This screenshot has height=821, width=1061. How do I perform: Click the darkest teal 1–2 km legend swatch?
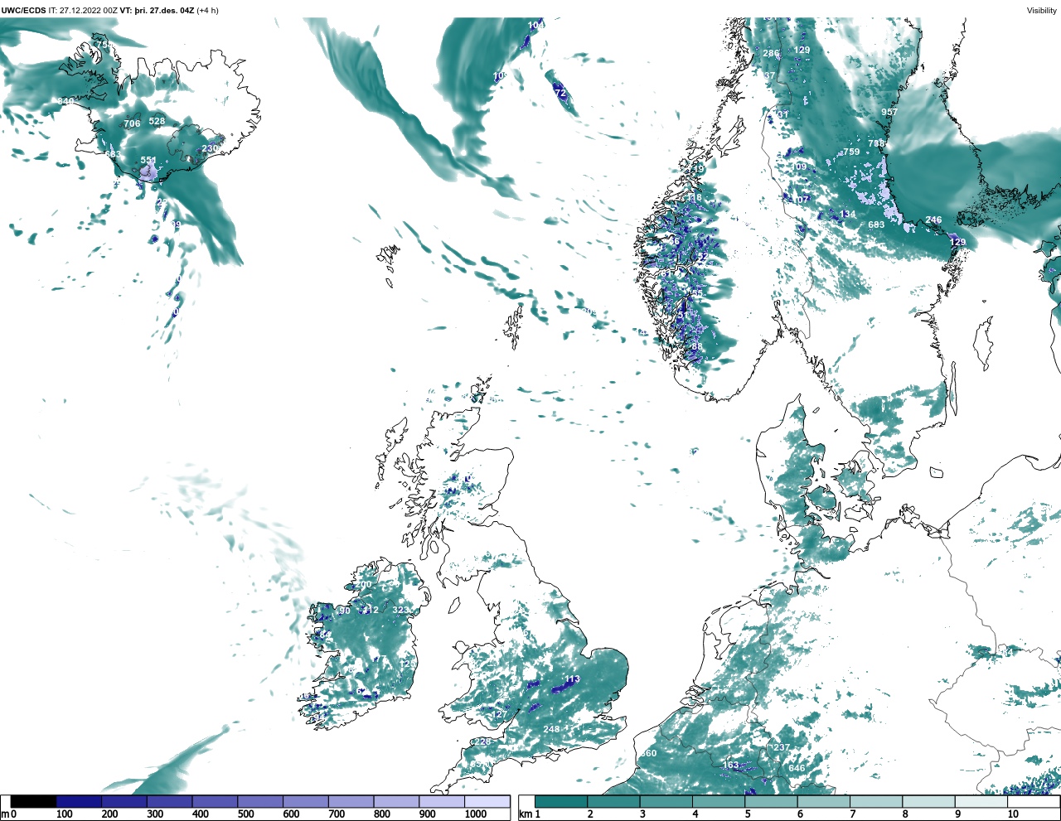click(x=561, y=801)
